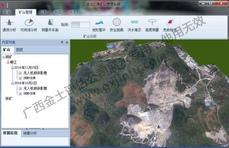Uncheck DEM+DOM under 2016年11月15日

(x=20, y=78)
